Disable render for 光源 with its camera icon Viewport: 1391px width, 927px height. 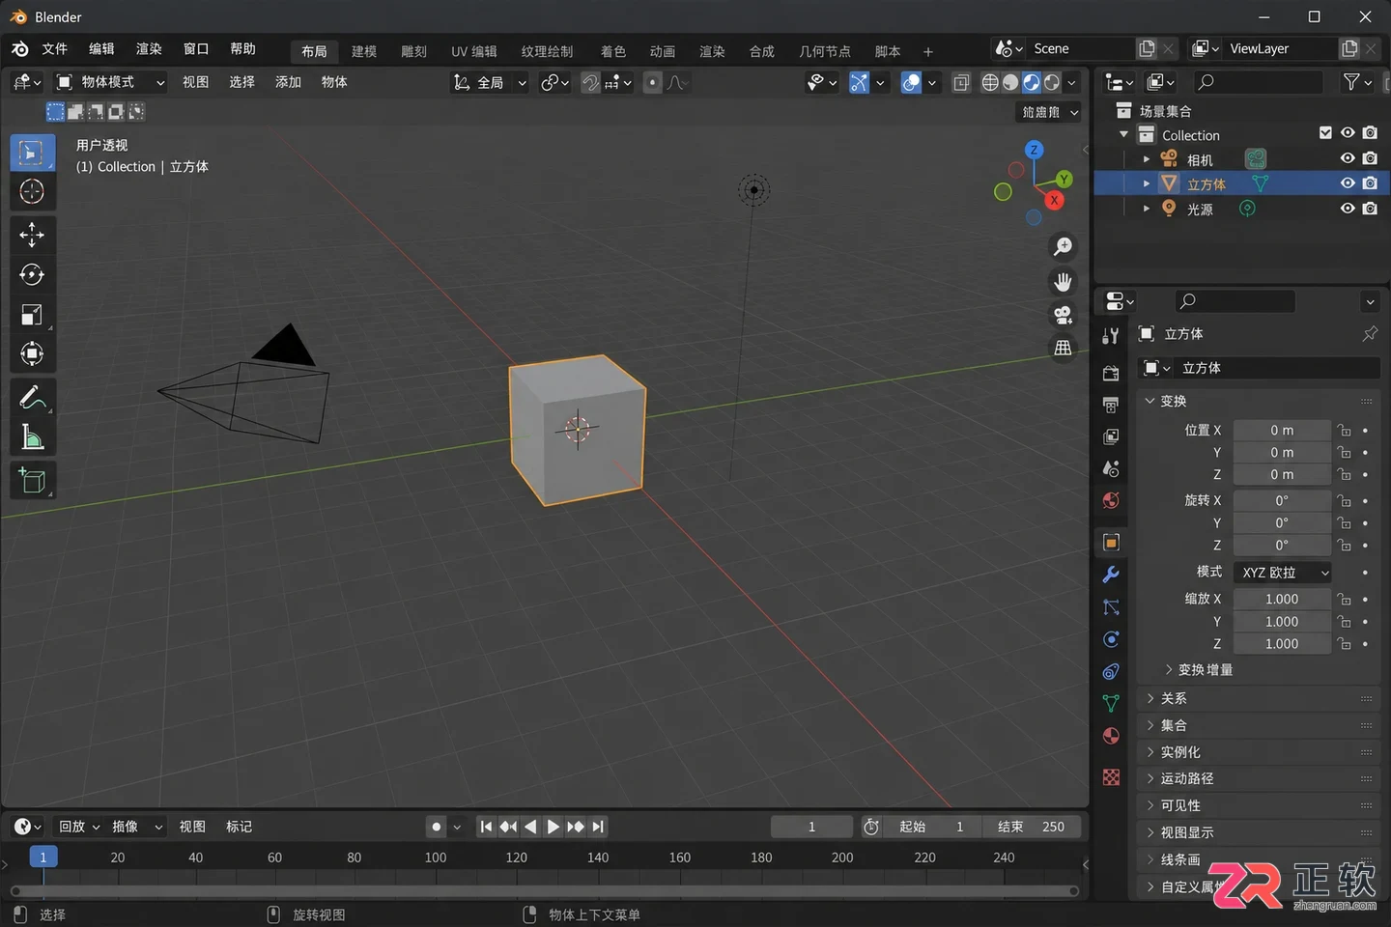(1370, 209)
